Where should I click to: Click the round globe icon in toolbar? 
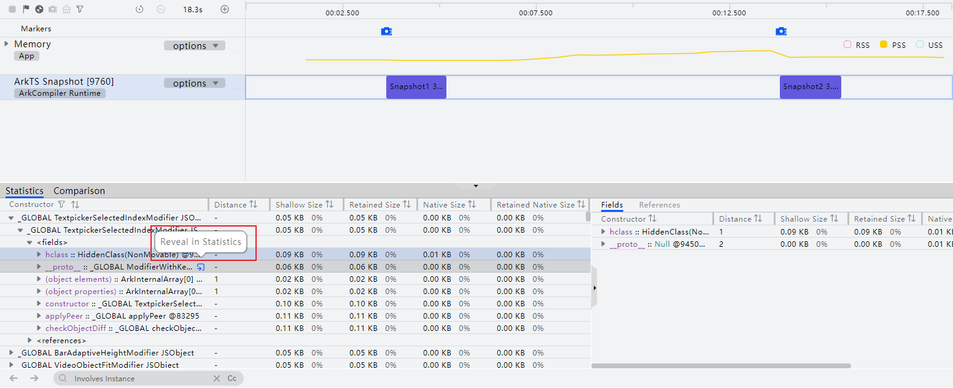tap(39, 9)
